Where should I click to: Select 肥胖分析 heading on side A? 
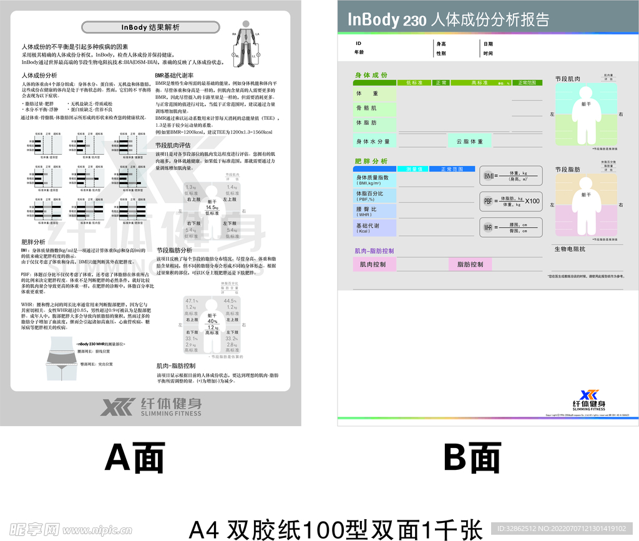33,241
